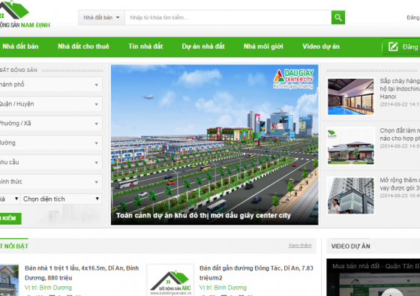Click the Dầu Giây center city banner image
Viewport: 420px width, 296px height.
[x=214, y=145]
